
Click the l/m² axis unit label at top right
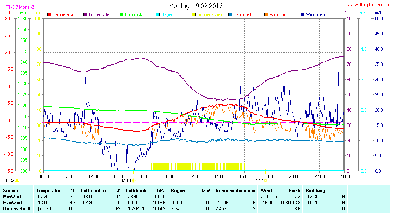pos(362,13)
